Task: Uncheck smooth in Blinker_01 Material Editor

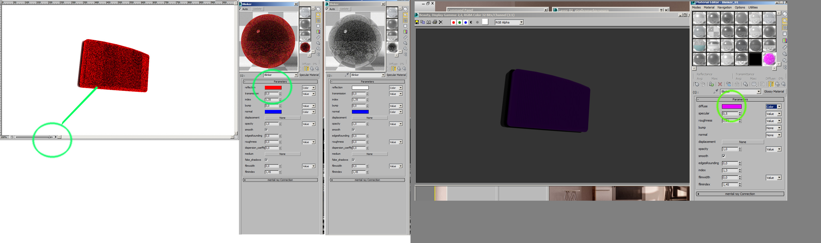Action: pos(724,156)
